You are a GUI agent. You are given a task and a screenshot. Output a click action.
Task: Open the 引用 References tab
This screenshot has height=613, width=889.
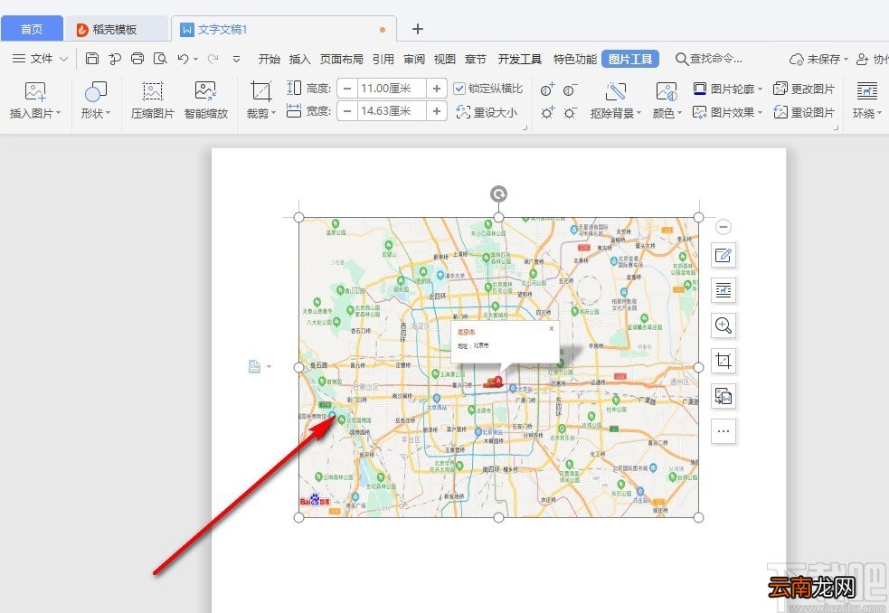(383, 59)
